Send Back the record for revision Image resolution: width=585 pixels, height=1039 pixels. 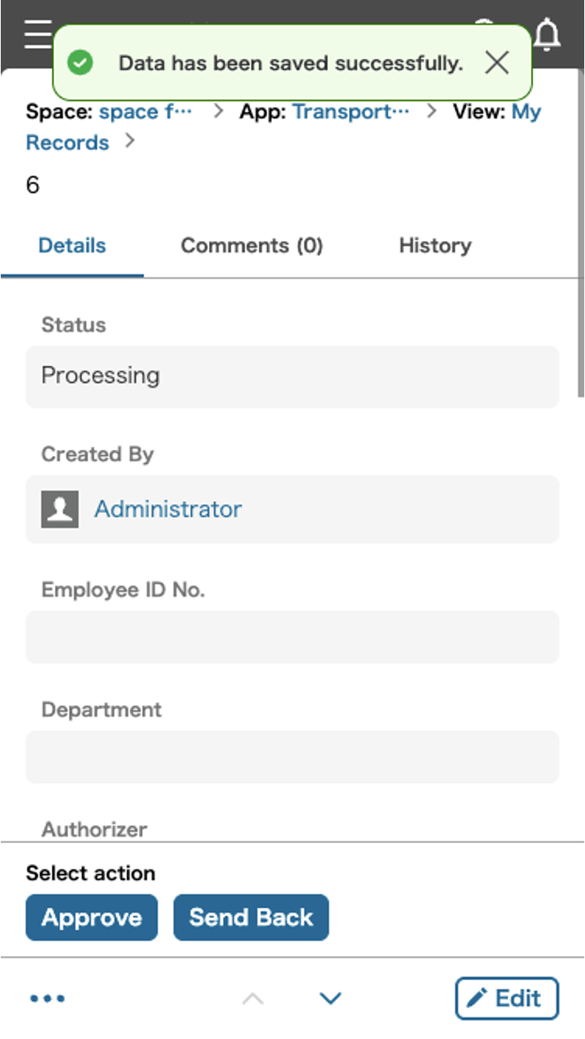[x=251, y=917]
